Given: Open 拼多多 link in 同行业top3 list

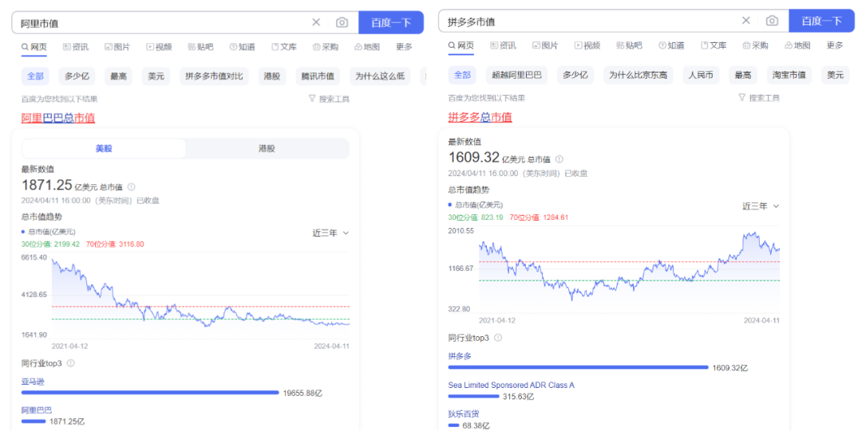Looking at the screenshot, I should tap(460, 356).
